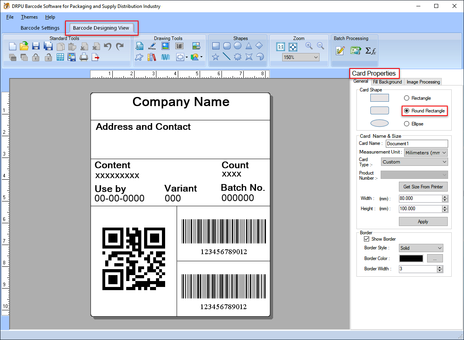Click the Height value field showing 100.000
Viewport: 464px width, 340px height.
[x=420, y=209]
